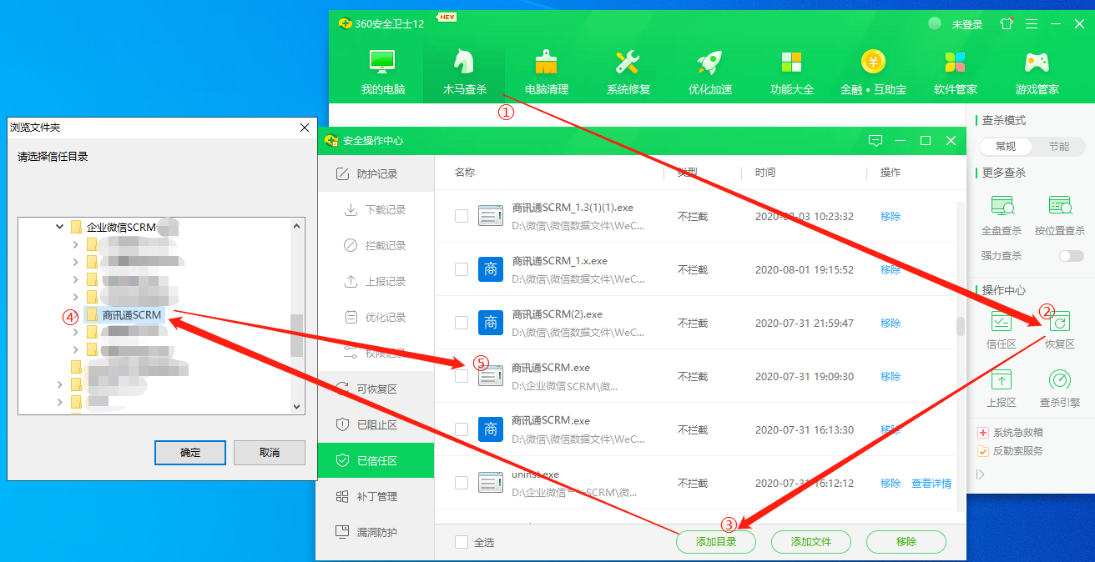This screenshot has width=1095, height=562.
Task: Open 功能大全 feature collection
Action: click(791, 73)
